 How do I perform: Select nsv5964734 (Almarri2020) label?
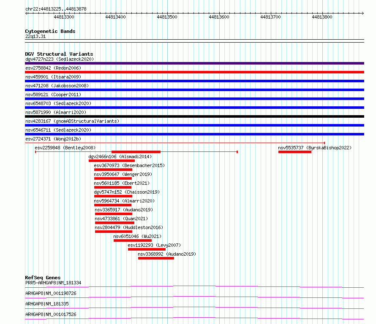coord(124,201)
